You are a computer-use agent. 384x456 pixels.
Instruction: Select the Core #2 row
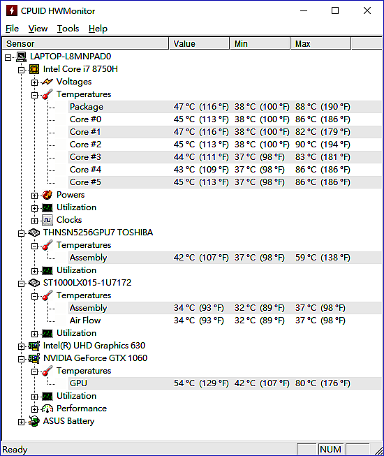(225, 145)
